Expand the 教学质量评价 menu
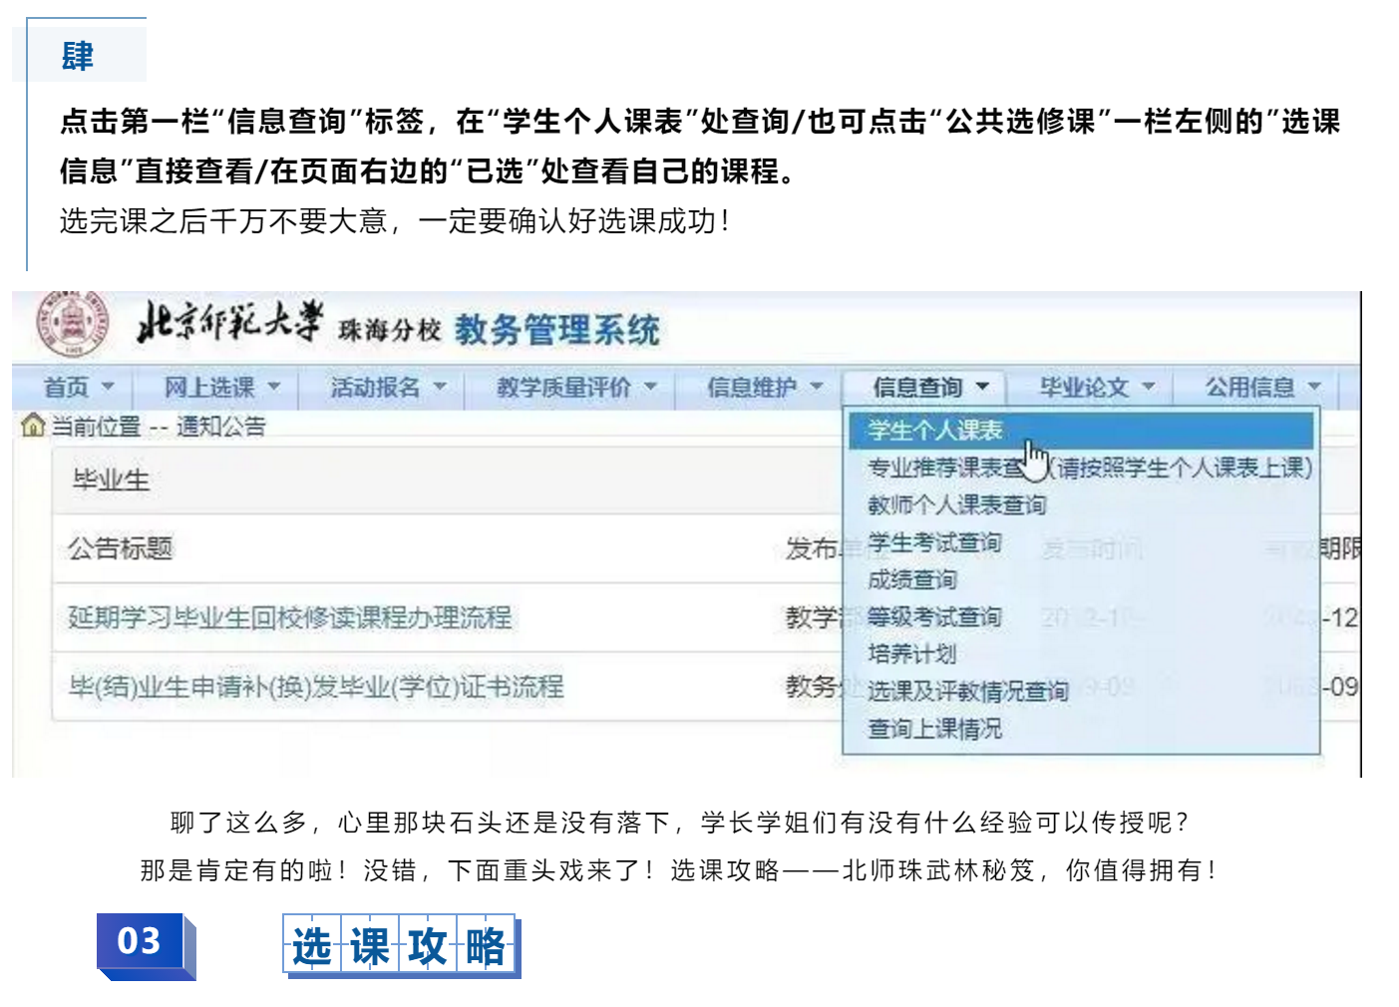The image size is (1399, 1007). point(575,387)
